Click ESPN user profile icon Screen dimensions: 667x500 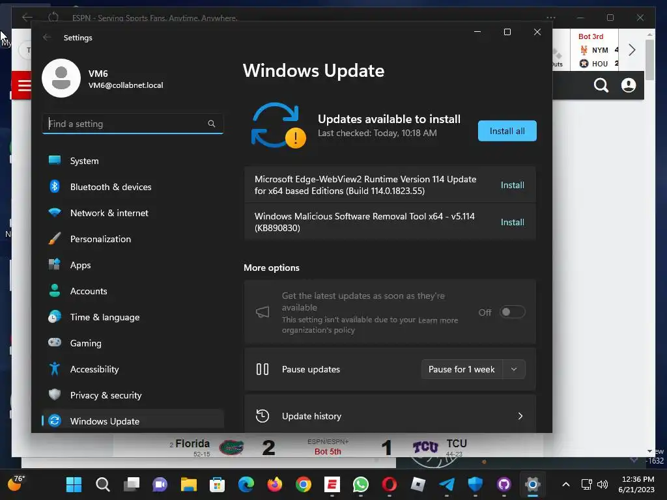629,85
